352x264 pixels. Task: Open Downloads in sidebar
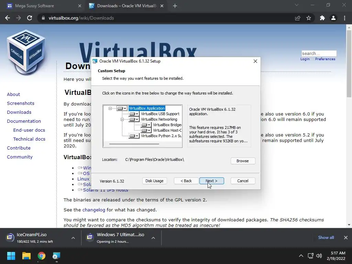(19, 112)
